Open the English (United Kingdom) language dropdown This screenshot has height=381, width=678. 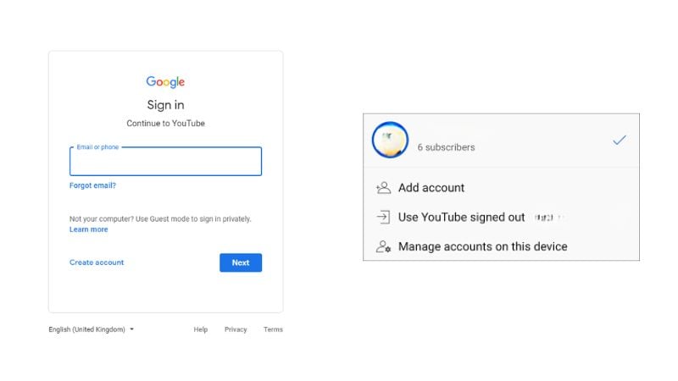coord(87,329)
